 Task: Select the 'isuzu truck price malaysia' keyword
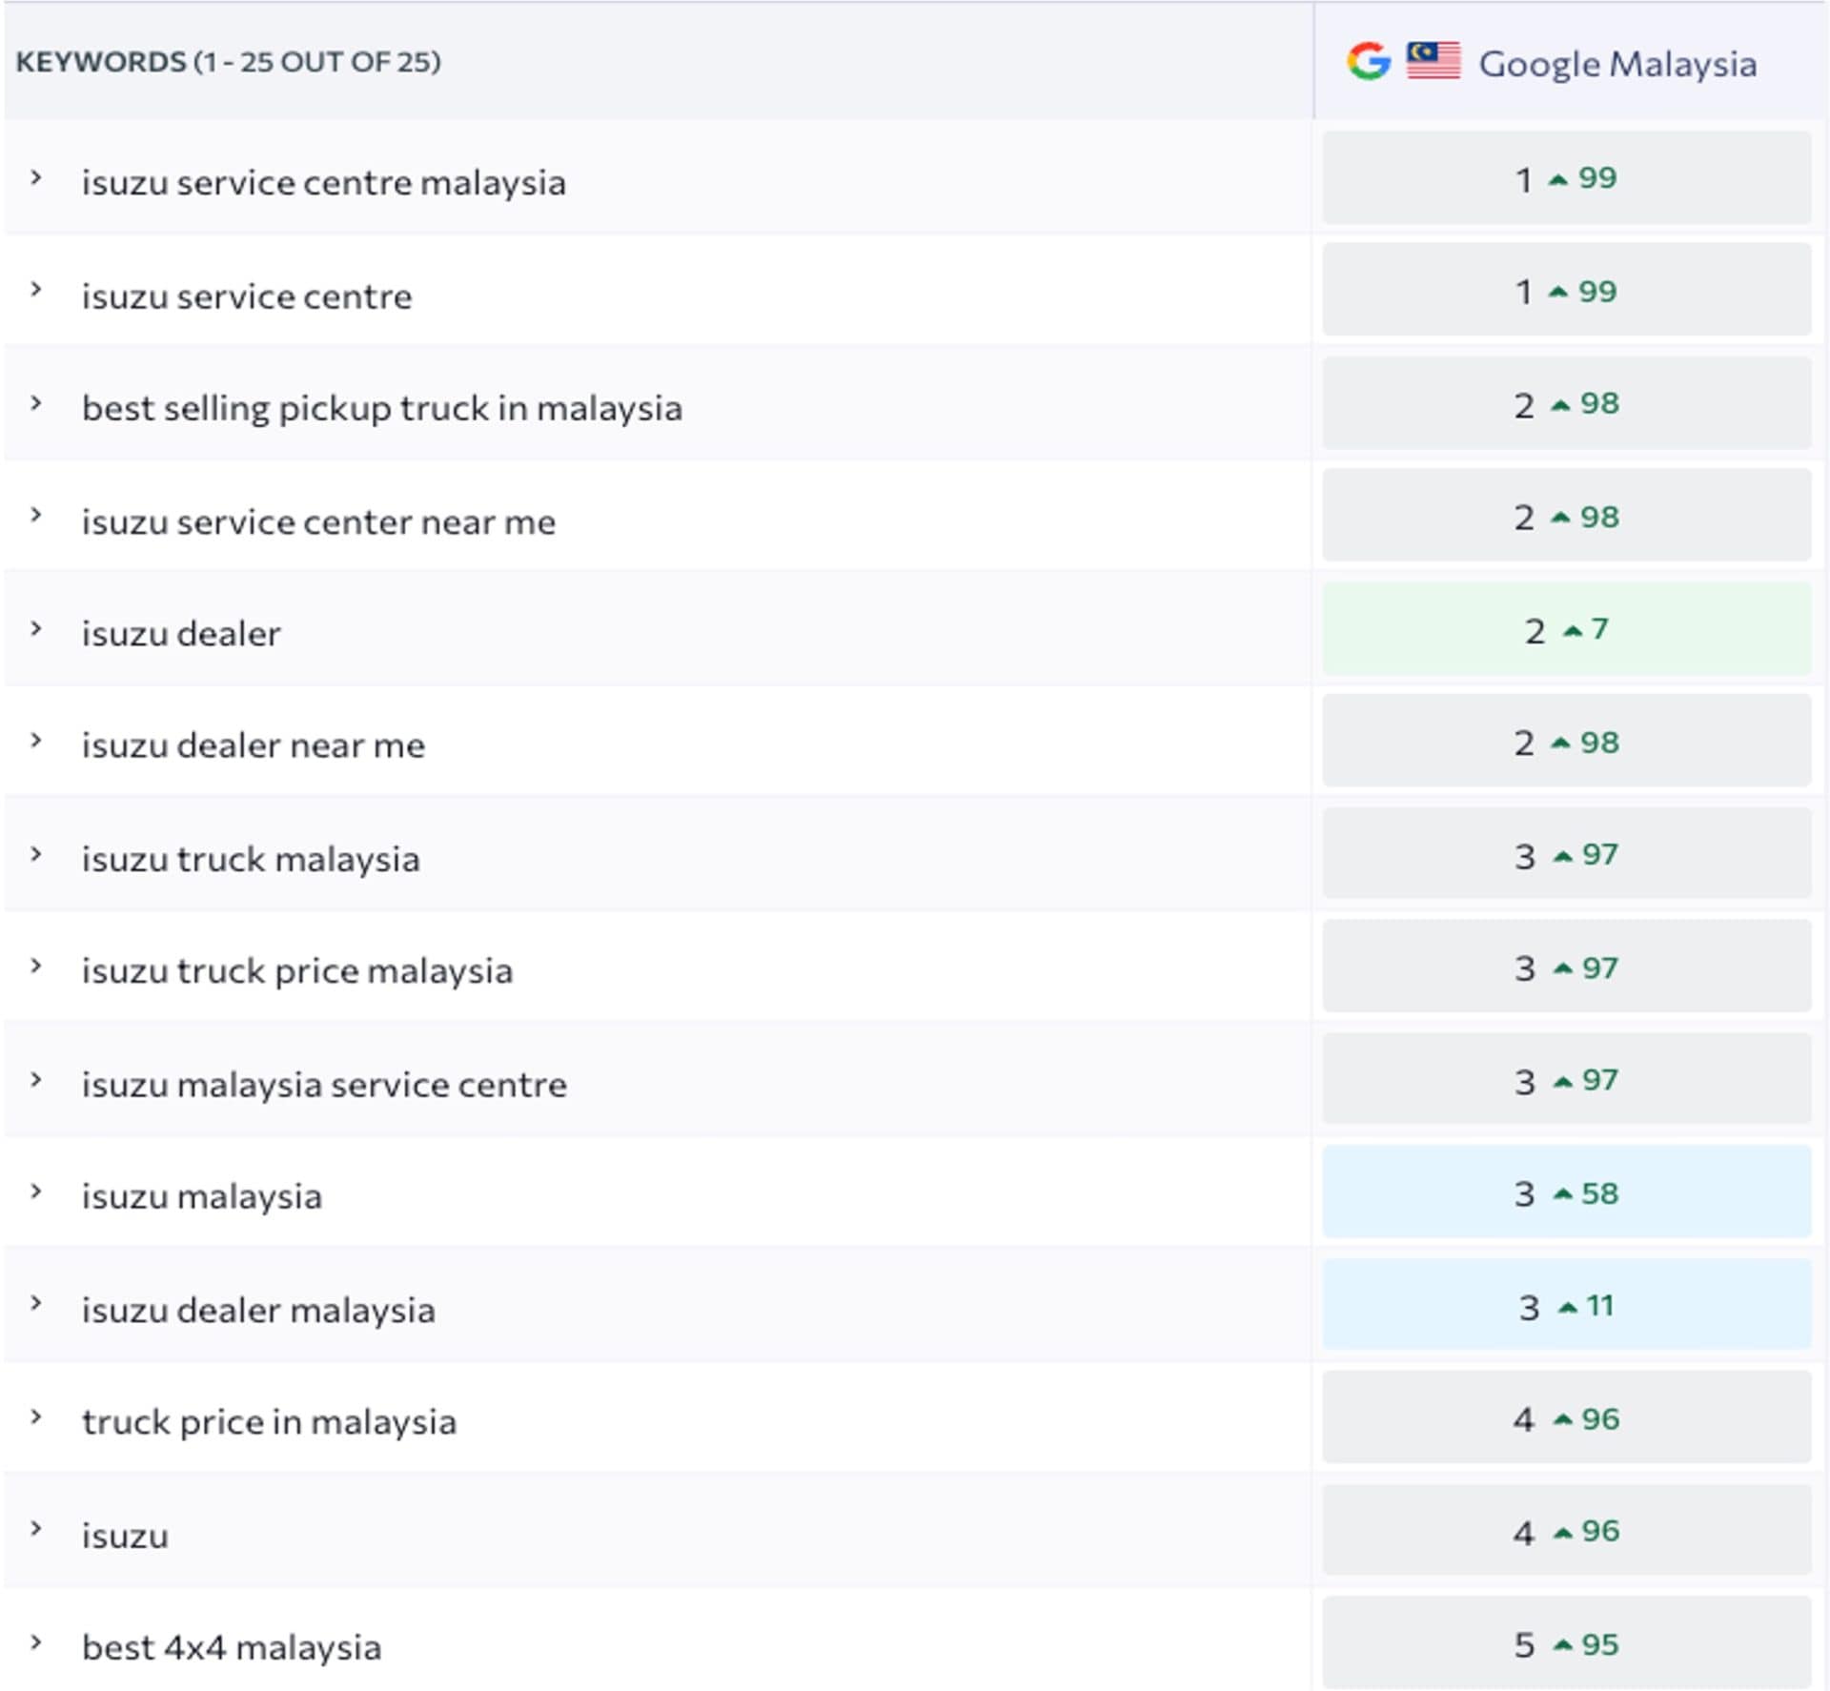296,971
